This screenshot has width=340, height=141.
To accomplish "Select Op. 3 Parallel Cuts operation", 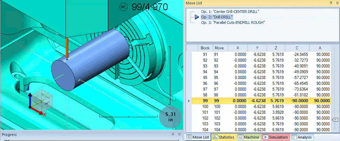I will coord(233,22).
